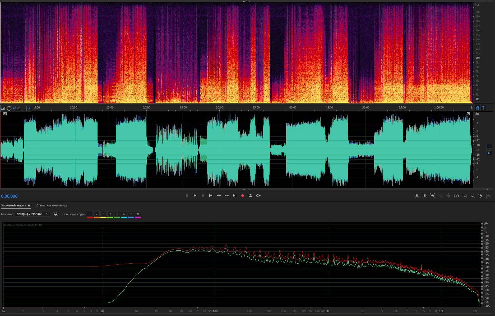Toggle the snapping magnet icon
Image resolution: width=495 pixels, height=316 pixels.
click(x=478, y=108)
